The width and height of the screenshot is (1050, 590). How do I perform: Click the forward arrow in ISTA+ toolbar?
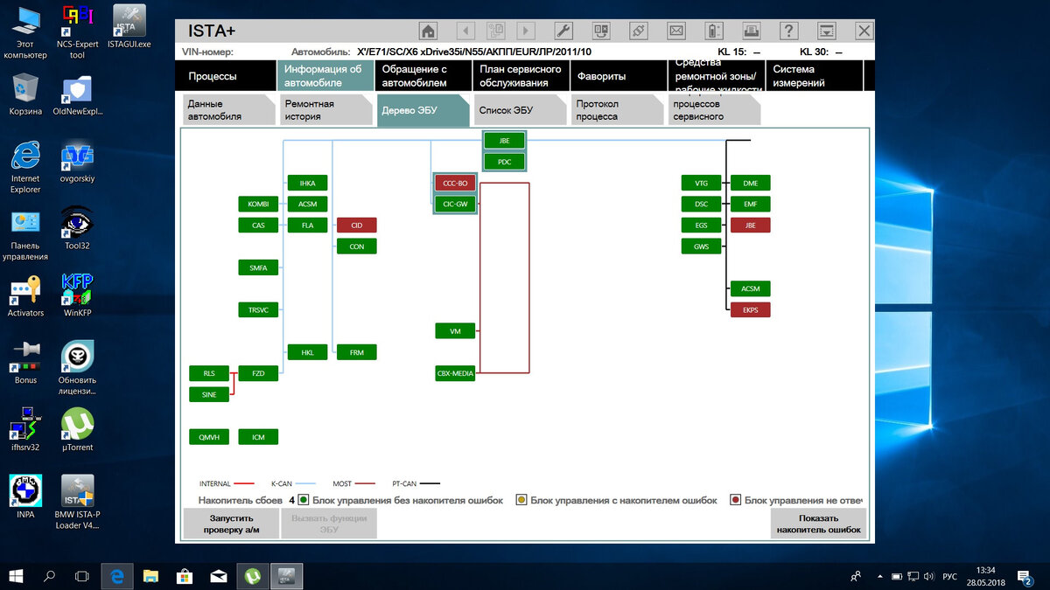pos(526,31)
